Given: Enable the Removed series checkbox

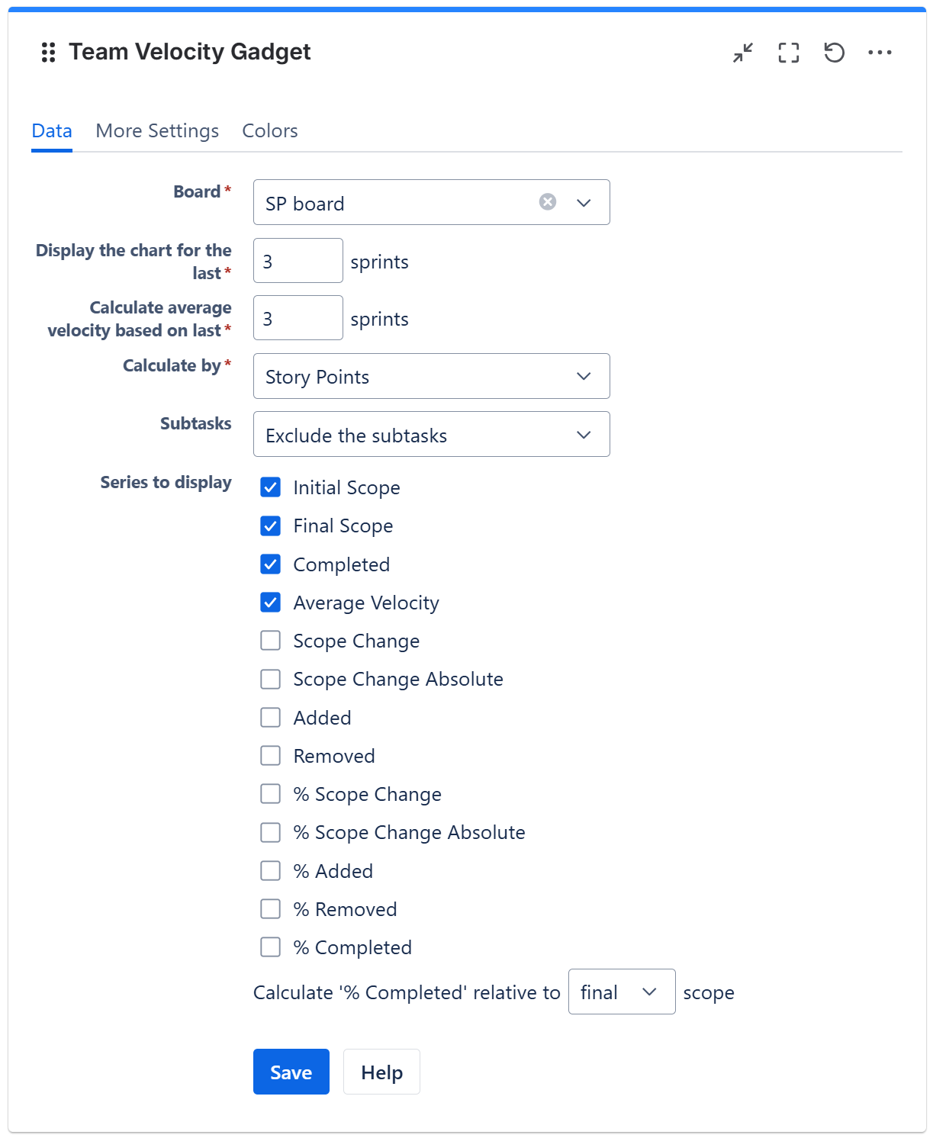Looking at the screenshot, I should (271, 756).
